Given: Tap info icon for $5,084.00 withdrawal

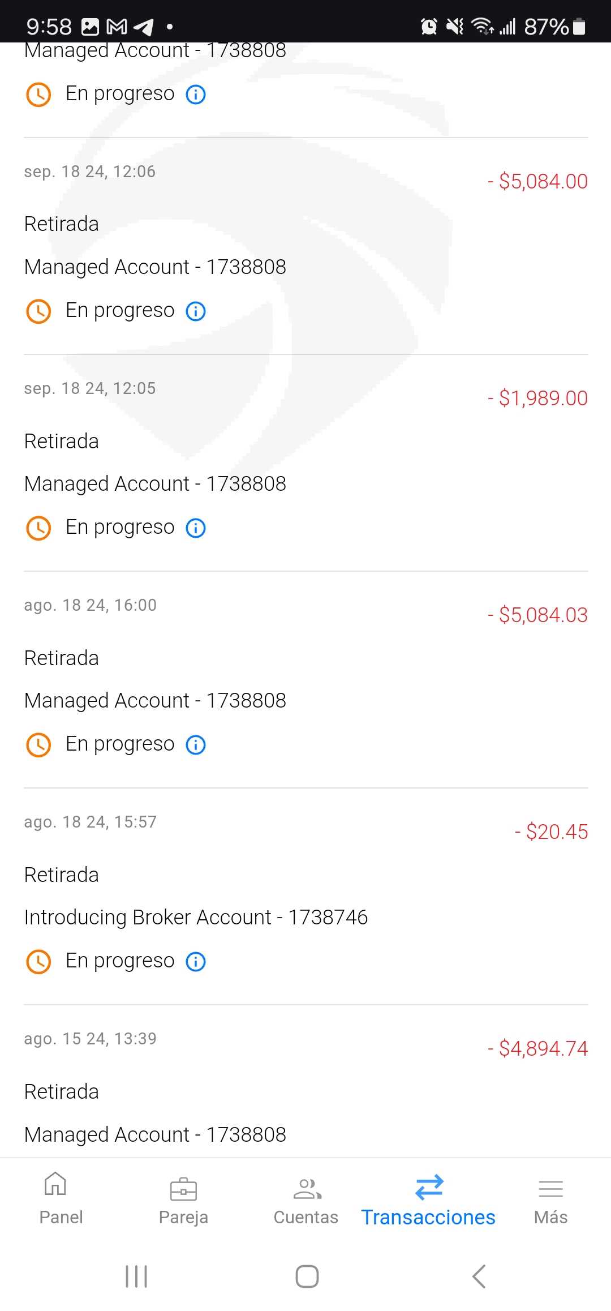Looking at the screenshot, I should [196, 311].
